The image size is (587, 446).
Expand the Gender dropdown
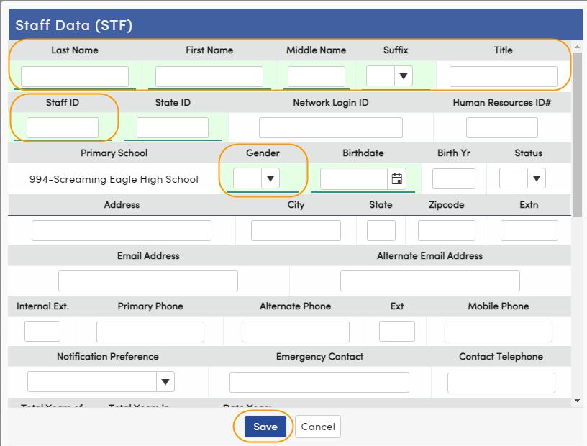[270, 178]
